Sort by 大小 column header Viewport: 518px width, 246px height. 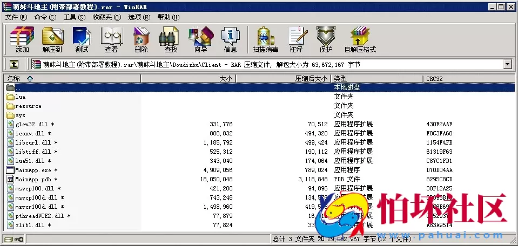tap(189, 79)
